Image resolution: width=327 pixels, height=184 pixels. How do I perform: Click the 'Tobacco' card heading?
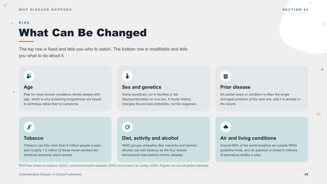[x=33, y=138]
